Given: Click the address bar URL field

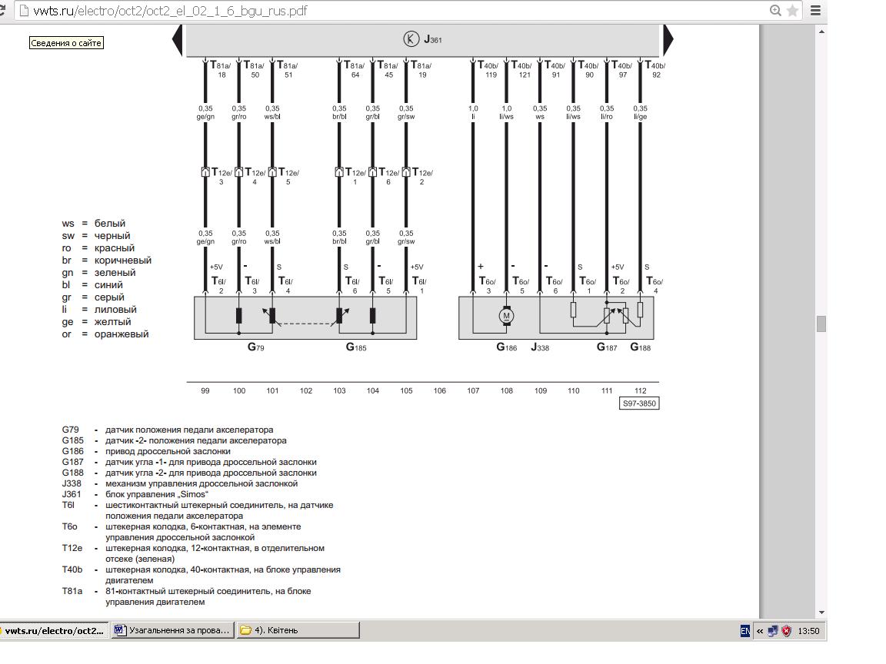Looking at the screenshot, I should (x=385, y=11).
